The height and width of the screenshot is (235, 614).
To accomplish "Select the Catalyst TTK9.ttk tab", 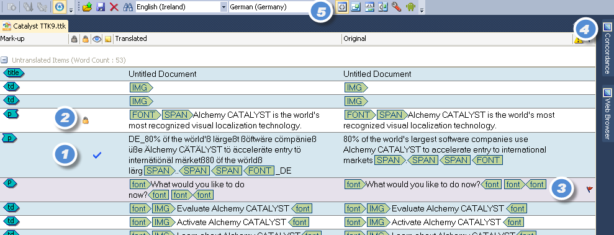I will pos(35,26).
